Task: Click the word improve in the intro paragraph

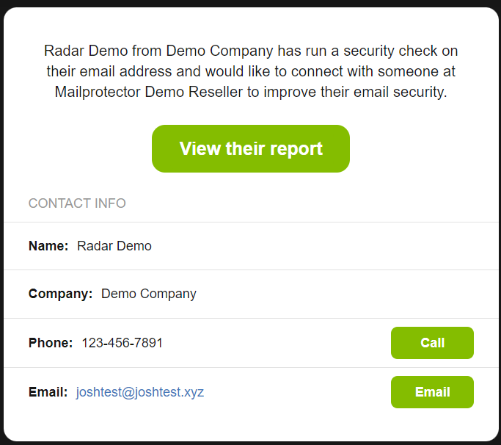Action: tap(290, 93)
